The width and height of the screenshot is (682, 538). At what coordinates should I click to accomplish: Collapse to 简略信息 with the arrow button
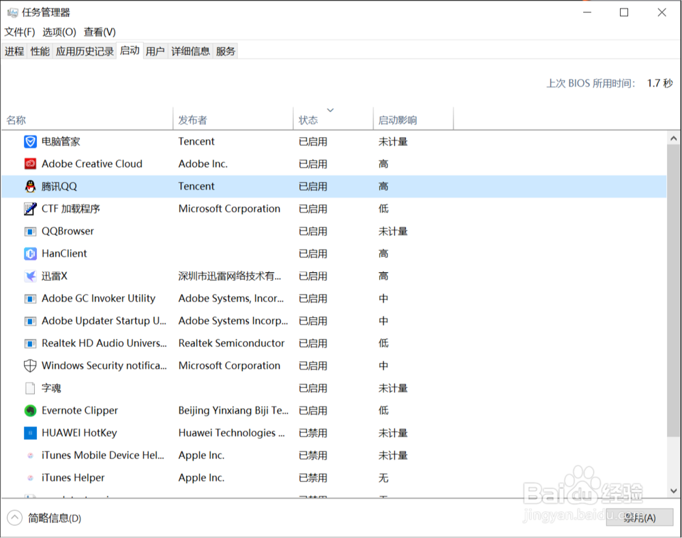[x=14, y=518]
